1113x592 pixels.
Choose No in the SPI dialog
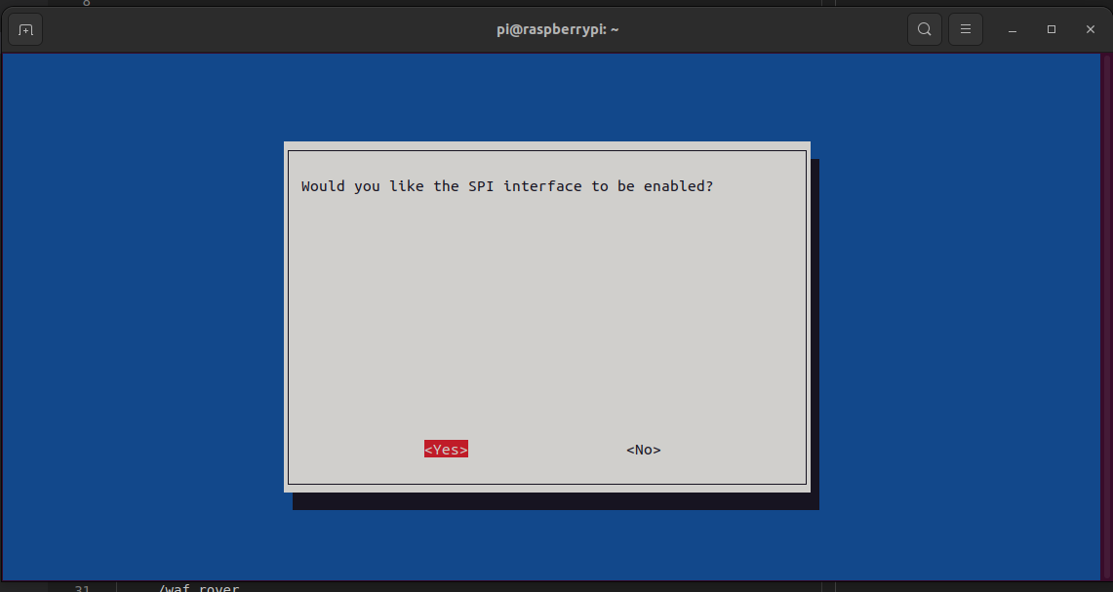(644, 450)
